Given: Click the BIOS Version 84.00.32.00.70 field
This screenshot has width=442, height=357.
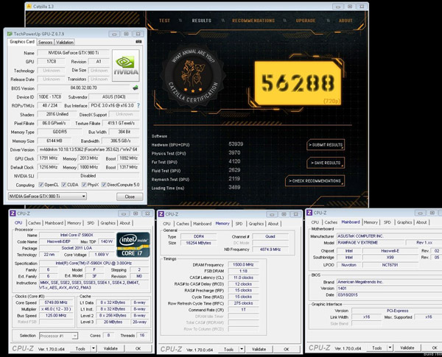Looking at the screenshot, I should (84, 88).
